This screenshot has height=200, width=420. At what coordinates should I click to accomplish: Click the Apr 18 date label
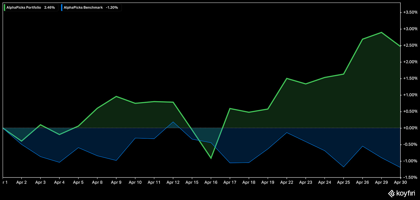point(249,182)
